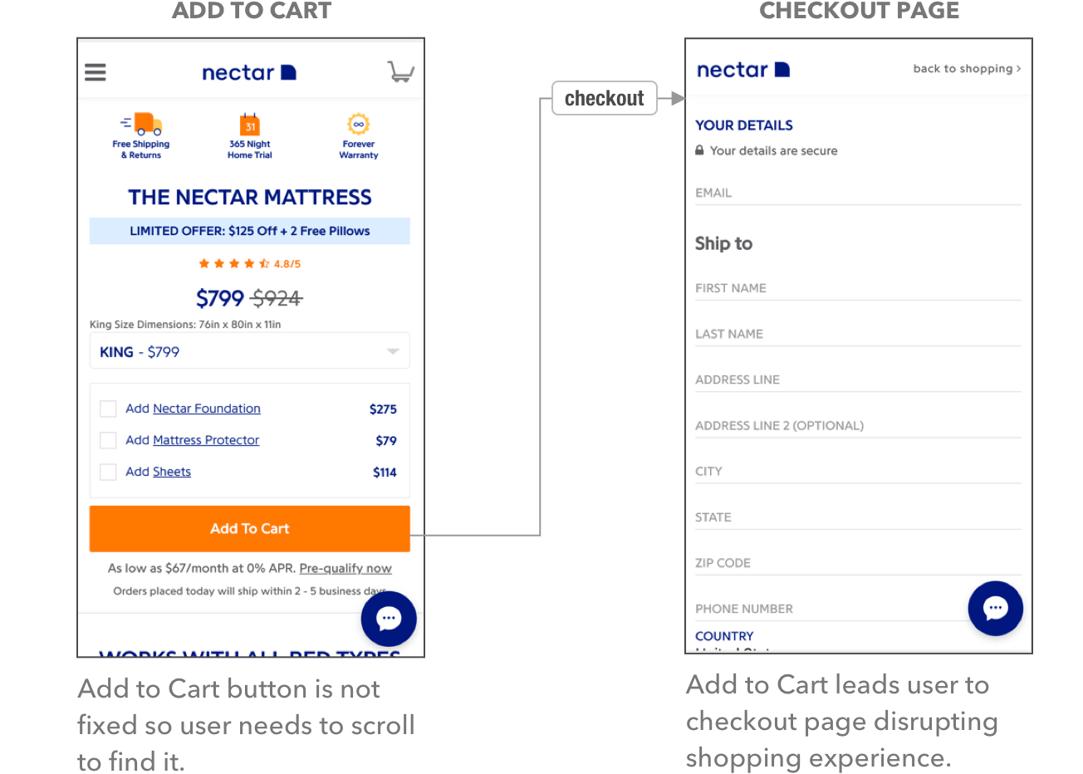Click the Forever Warranty badge icon
The image size is (1083, 774).
pyautogui.click(x=358, y=124)
